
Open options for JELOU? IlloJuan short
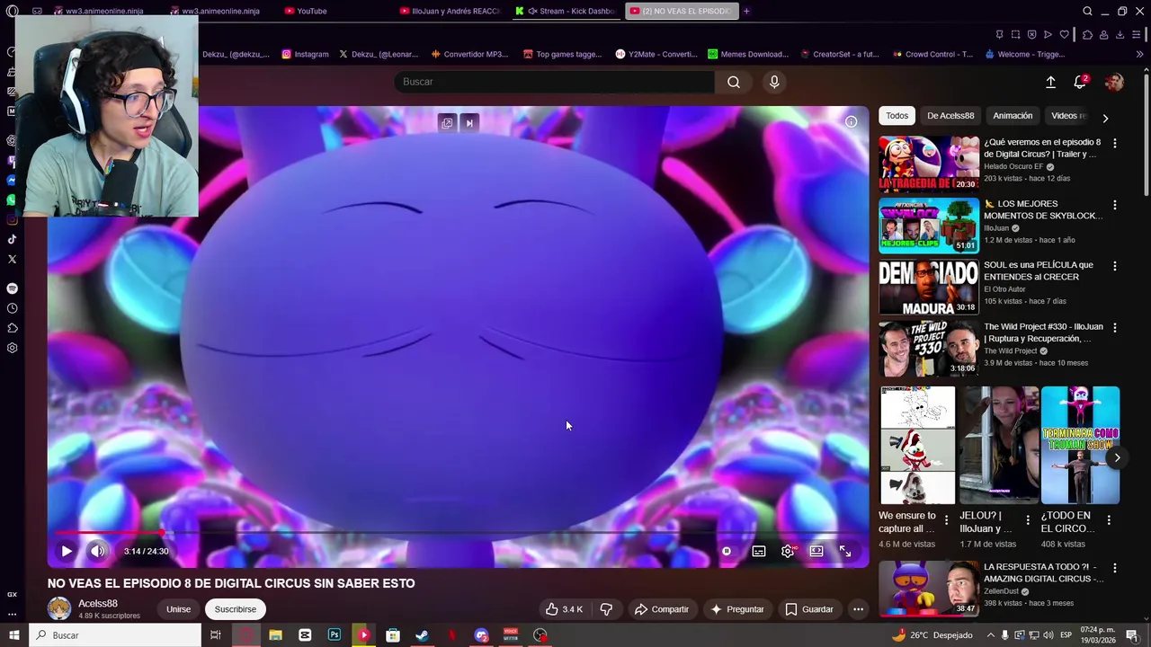(x=1028, y=519)
